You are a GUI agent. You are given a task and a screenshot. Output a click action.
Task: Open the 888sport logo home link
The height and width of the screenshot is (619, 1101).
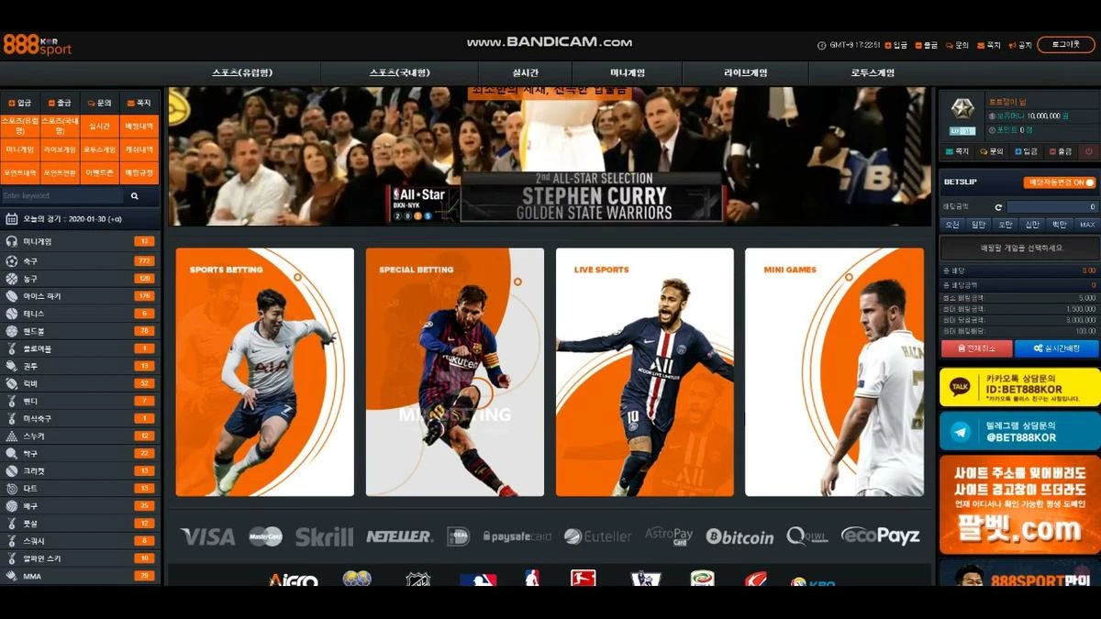click(x=38, y=44)
